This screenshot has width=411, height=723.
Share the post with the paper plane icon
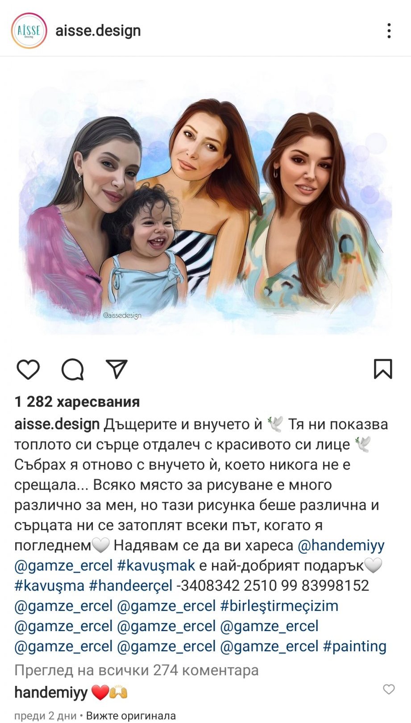117,369
